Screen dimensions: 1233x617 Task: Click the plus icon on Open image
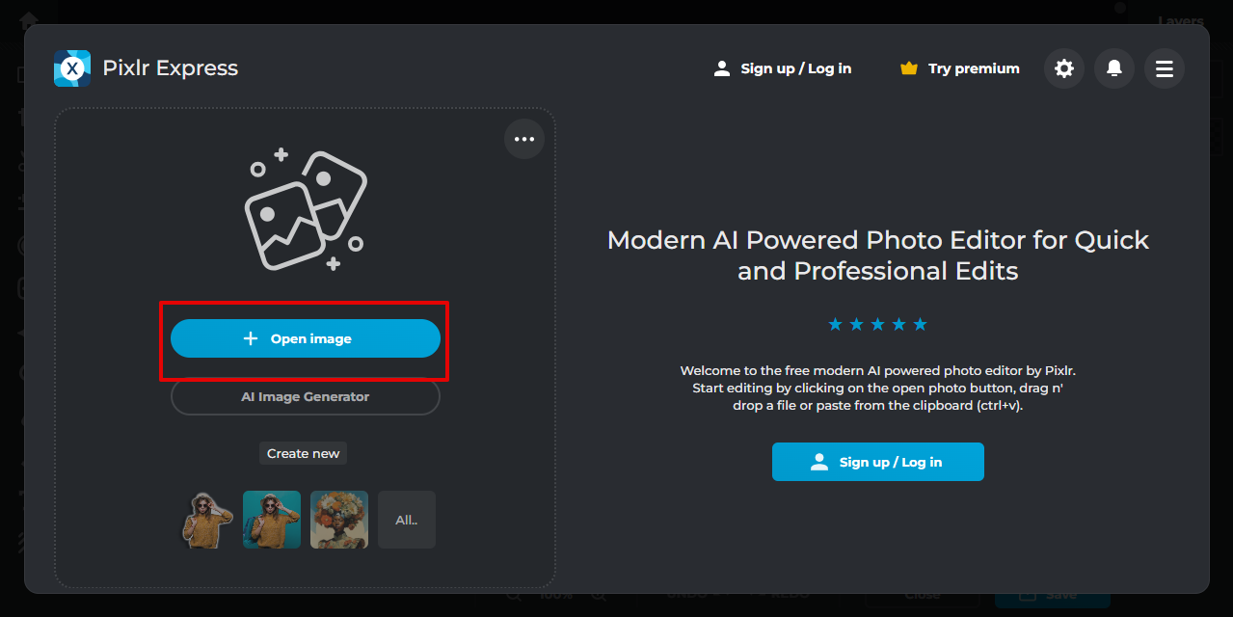pos(251,338)
